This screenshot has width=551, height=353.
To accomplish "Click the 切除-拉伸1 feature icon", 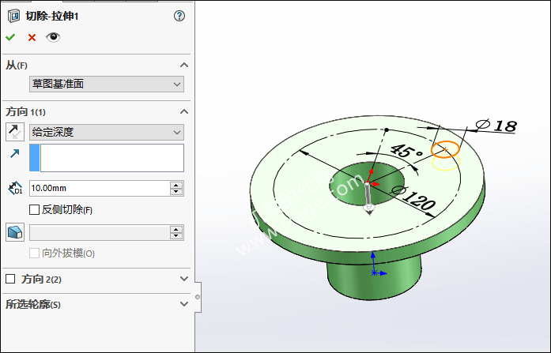I will [x=13, y=16].
